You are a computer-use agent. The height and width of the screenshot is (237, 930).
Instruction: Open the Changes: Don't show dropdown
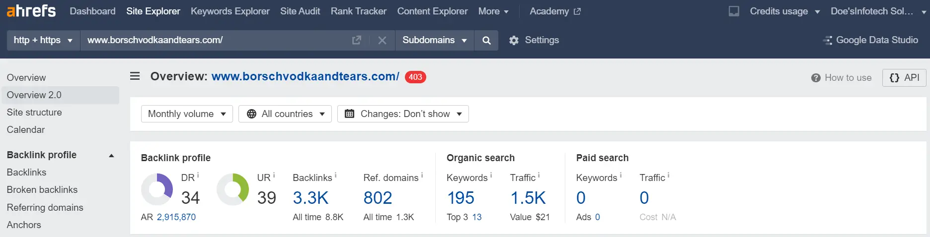pos(403,114)
